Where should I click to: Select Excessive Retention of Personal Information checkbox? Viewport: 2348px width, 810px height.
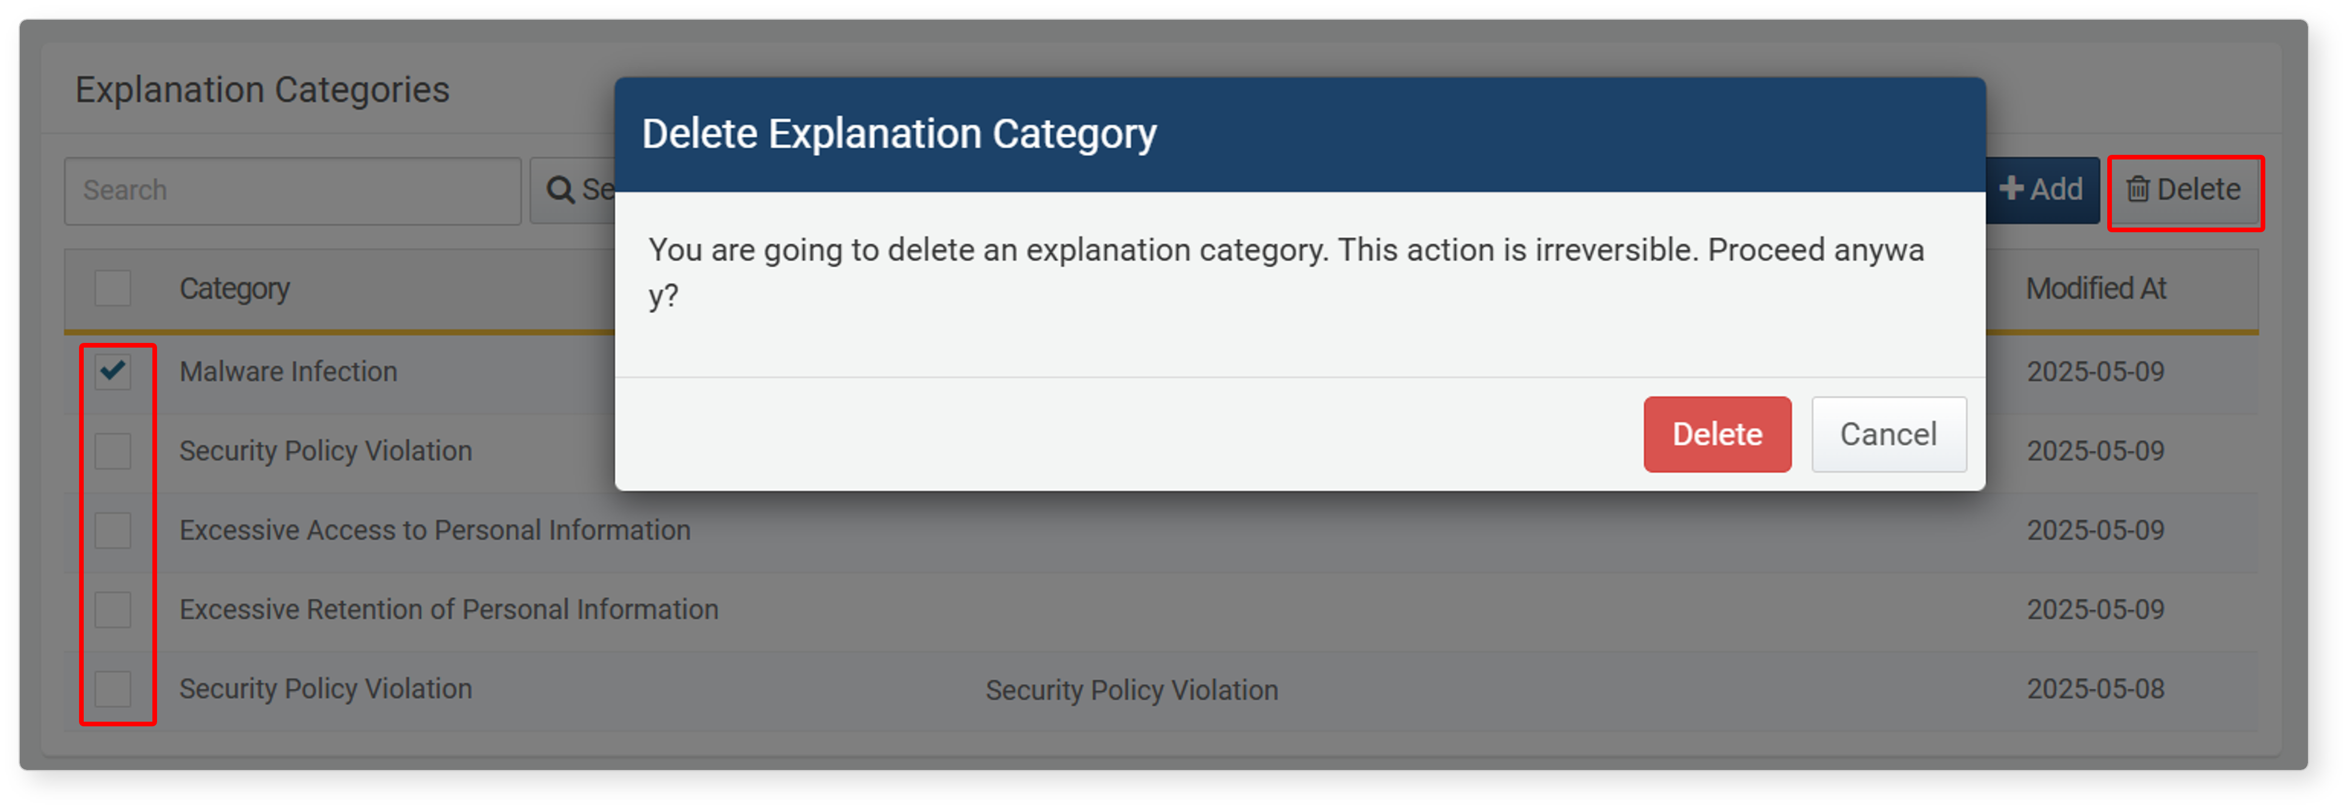pos(113,609)
